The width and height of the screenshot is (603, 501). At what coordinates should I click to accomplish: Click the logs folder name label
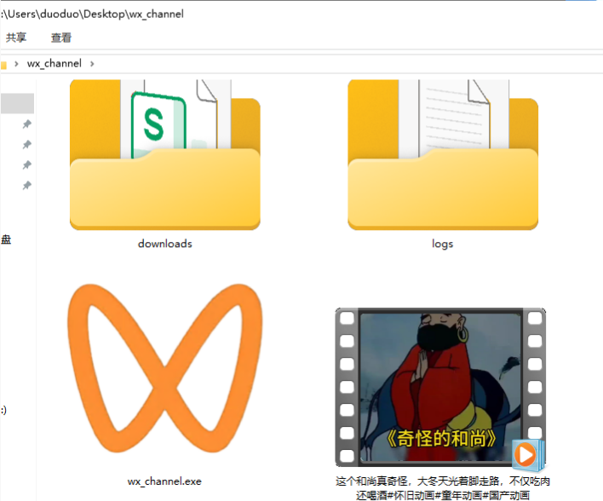(x=443, y=244)
